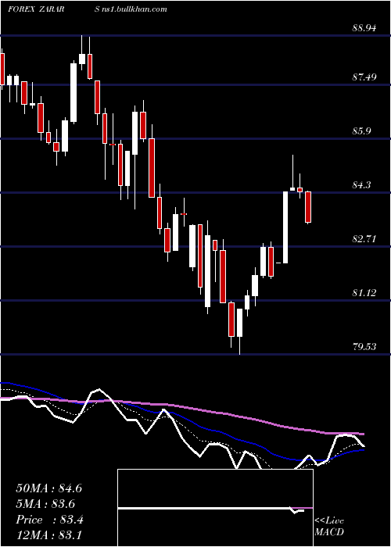Click the Price : 83.4 readout
391x547 pixels.
49,520
